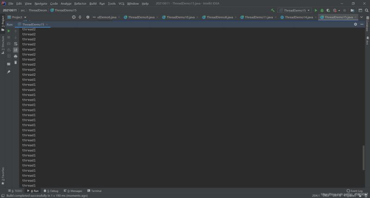Debug ThreadDemo15 with the toolbar bug icon
370x198 pixels.
322,10
